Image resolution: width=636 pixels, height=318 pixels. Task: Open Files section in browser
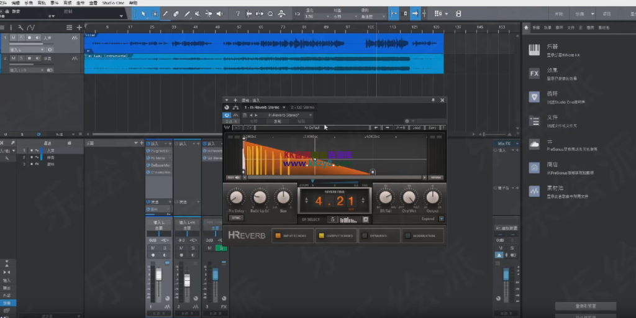pos(534,121)
